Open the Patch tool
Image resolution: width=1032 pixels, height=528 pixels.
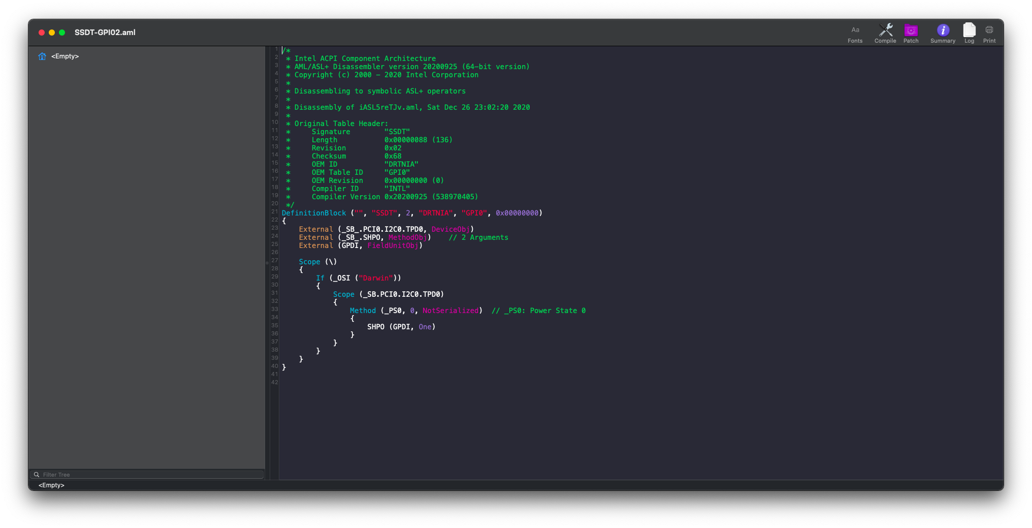911,34
